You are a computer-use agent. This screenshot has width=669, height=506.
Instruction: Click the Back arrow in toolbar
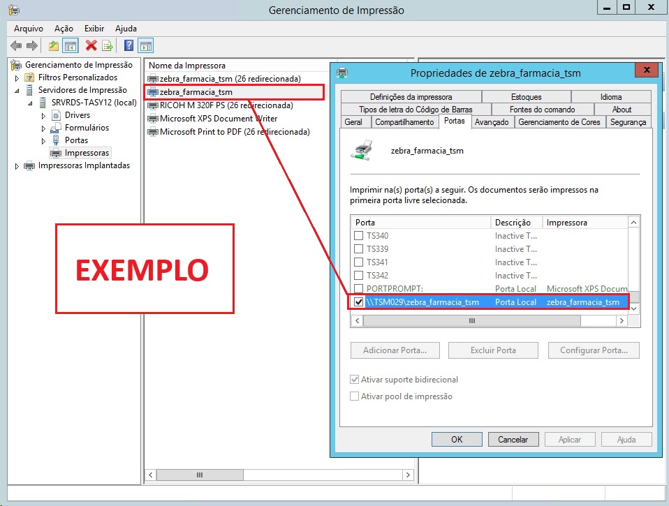(16, 46)
